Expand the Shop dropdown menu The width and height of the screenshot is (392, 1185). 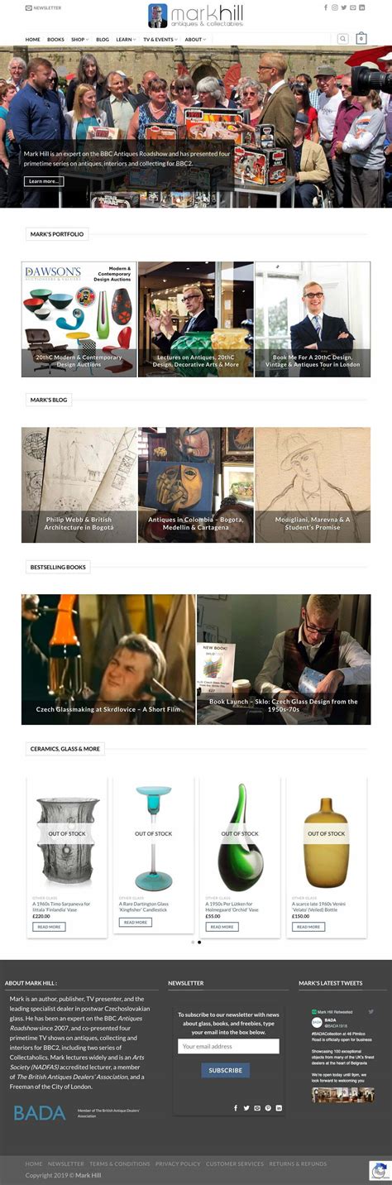tap(79, 39)
